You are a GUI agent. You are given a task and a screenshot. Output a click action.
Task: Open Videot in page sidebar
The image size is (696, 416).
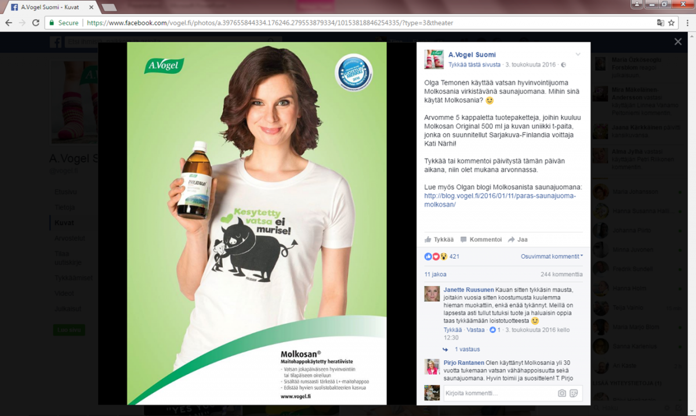click(64, 293)
